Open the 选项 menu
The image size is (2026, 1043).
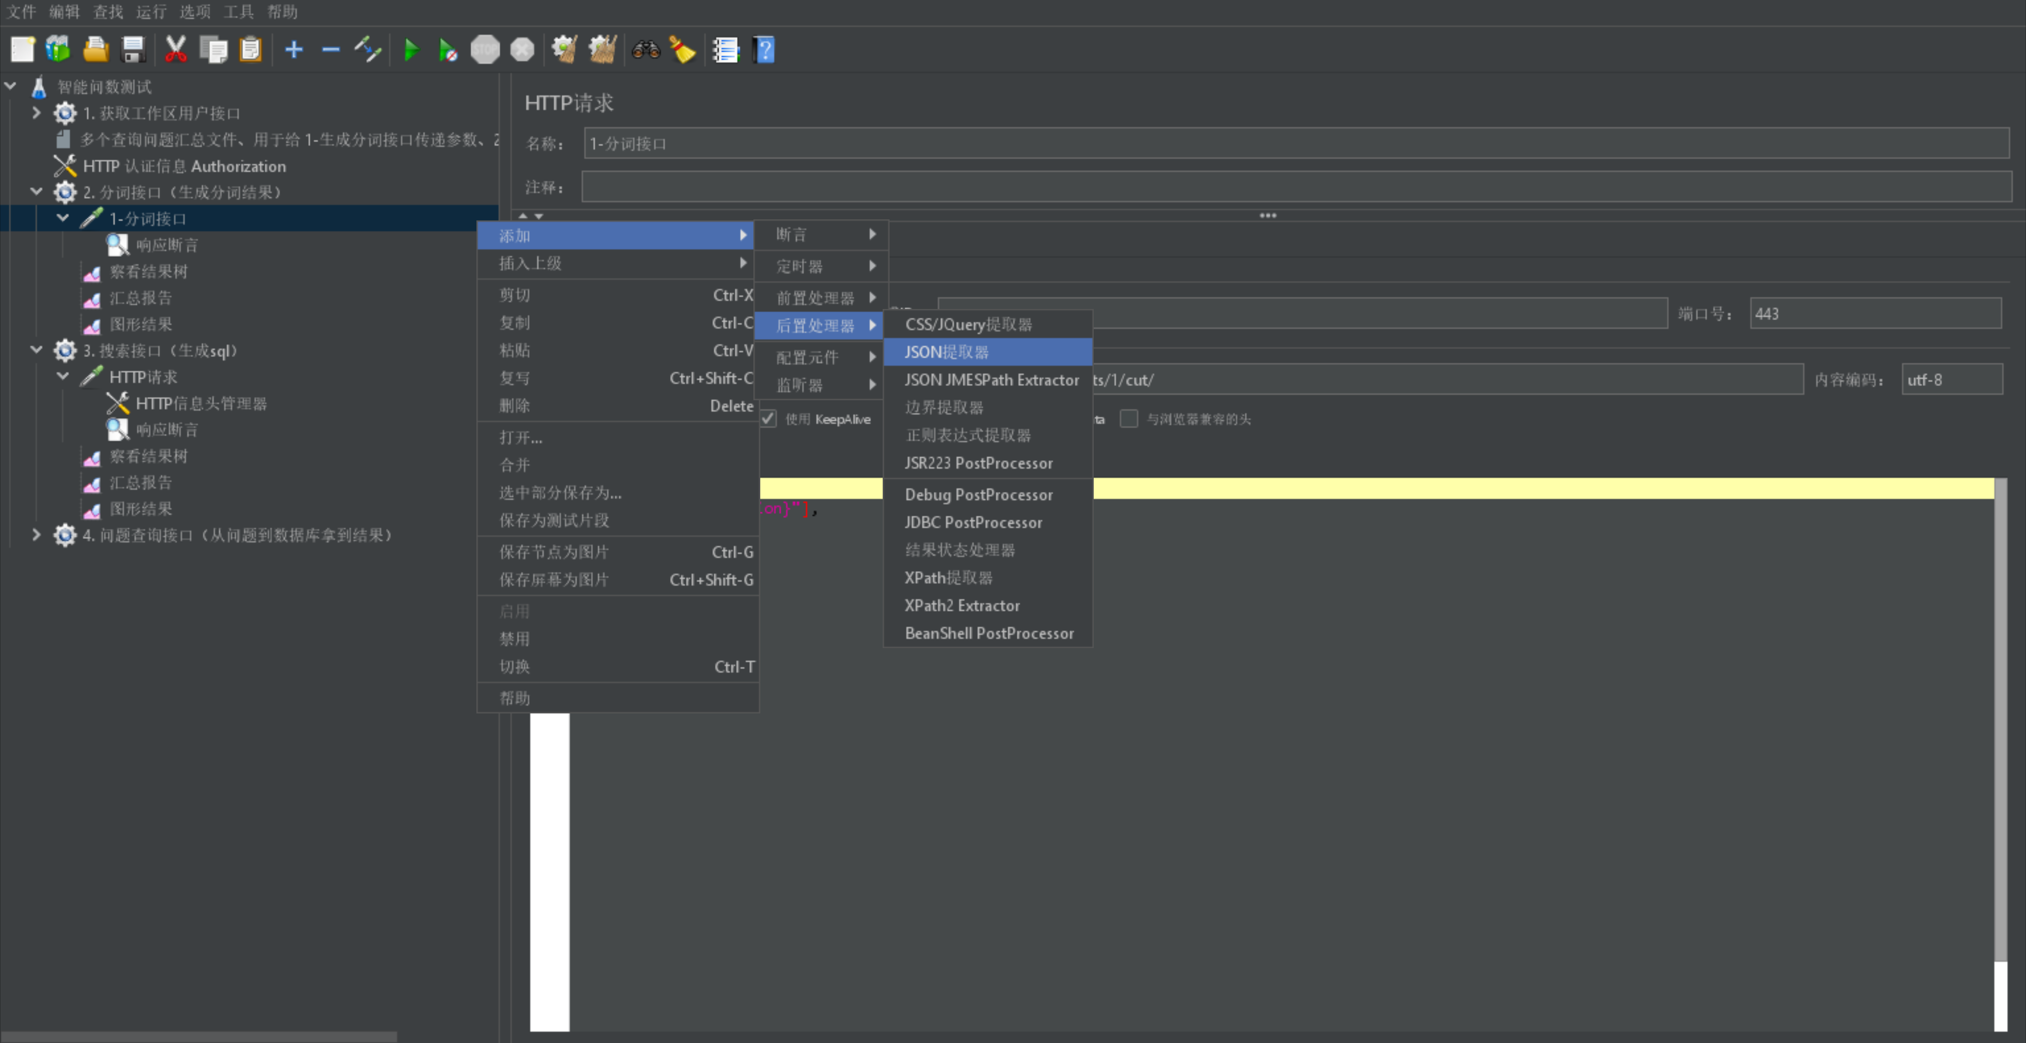tap(194, 12)
